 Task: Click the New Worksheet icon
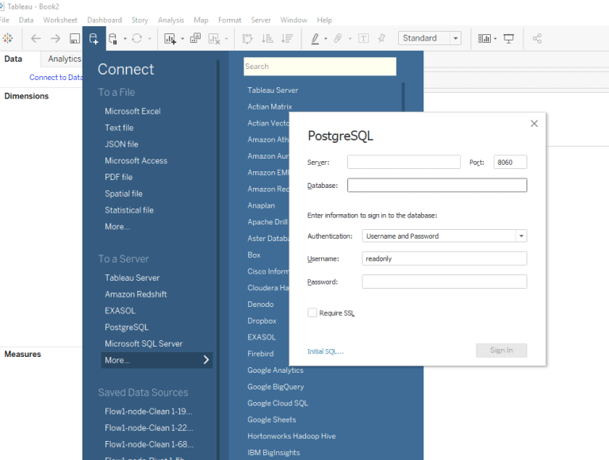[x=170, y=38]
